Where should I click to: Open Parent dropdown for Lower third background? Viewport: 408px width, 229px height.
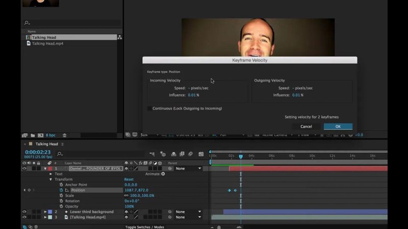(188, 212)
